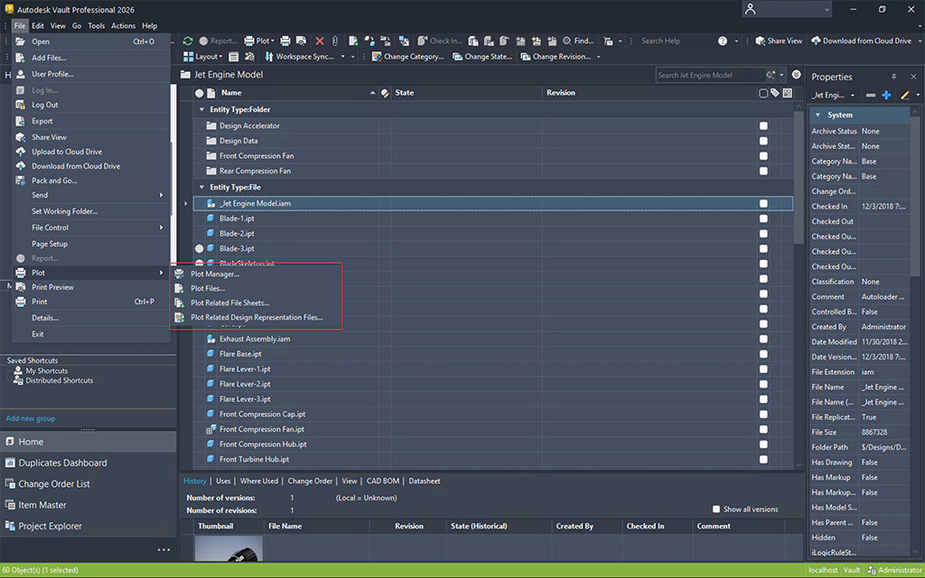925x578 pixels.
Task: Click the thumbnail image in History table
Action: point(229,548)
